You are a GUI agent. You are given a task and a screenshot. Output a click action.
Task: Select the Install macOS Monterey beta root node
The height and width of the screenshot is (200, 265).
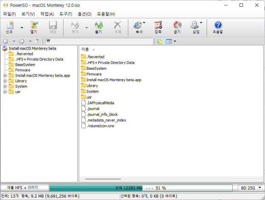coord(33,48)
